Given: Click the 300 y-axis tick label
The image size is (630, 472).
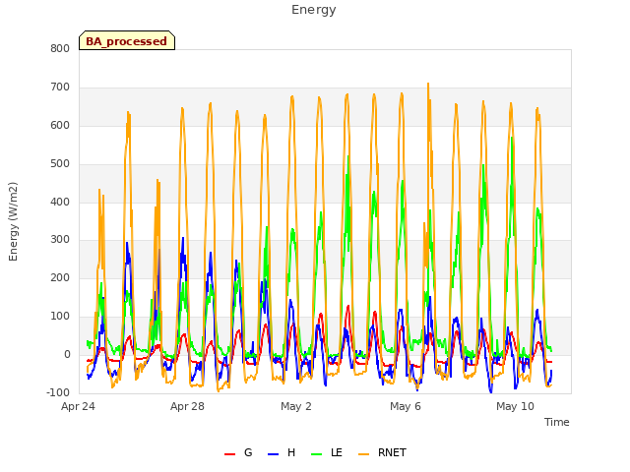Looking at the screenshot, I should (x=60, y=240).
